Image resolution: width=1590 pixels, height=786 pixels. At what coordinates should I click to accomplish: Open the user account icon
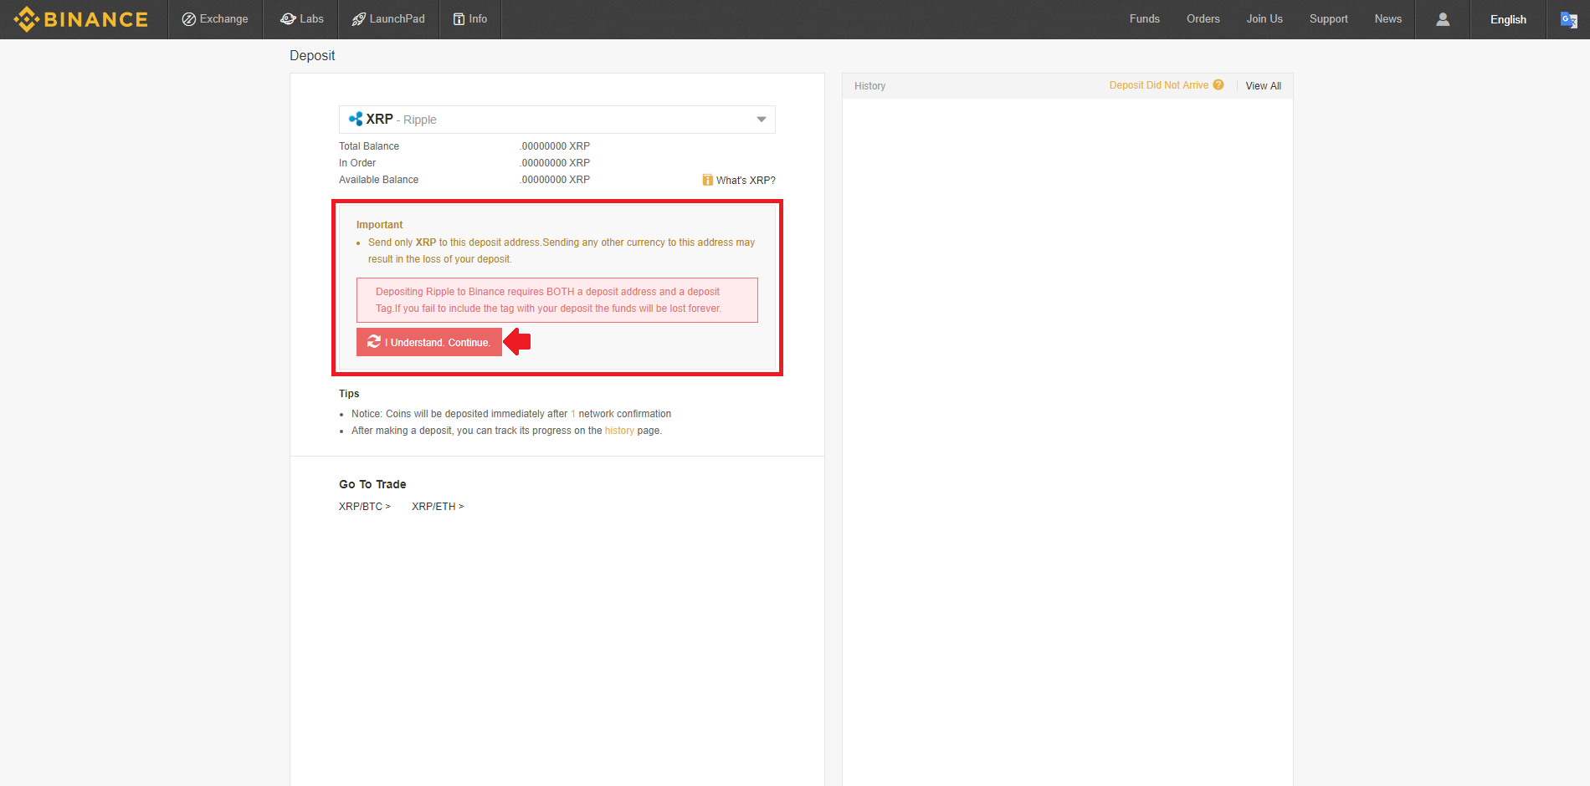1443,19
